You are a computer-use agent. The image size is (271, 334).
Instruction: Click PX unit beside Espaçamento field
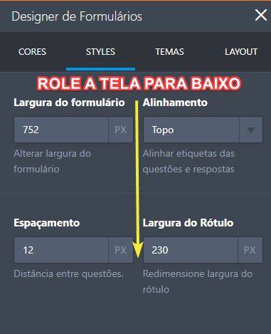[121, 250]
